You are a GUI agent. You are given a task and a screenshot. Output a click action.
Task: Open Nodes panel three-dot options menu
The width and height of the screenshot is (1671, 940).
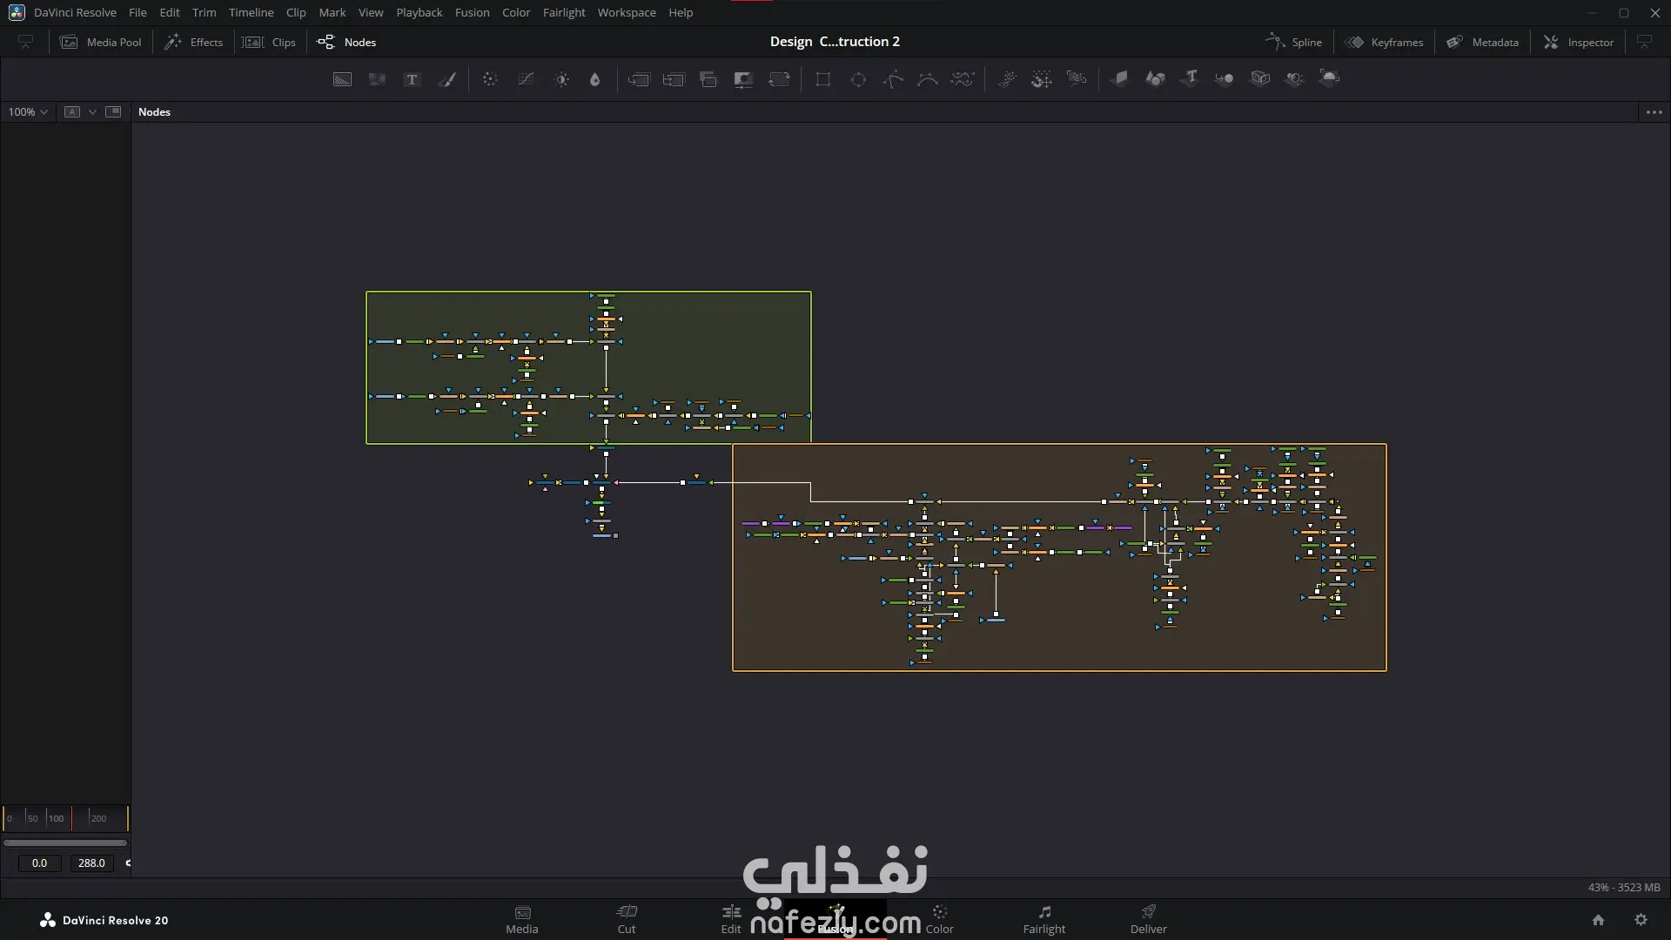(1654, 111)
